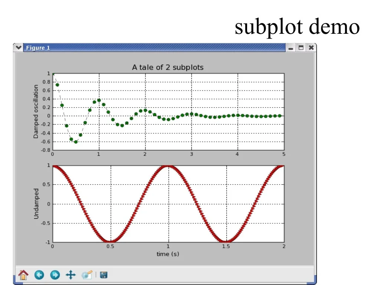Screen dimensions: 380x285
Task: Maximize the Figure 1 window
Action: tap(301, 48)
